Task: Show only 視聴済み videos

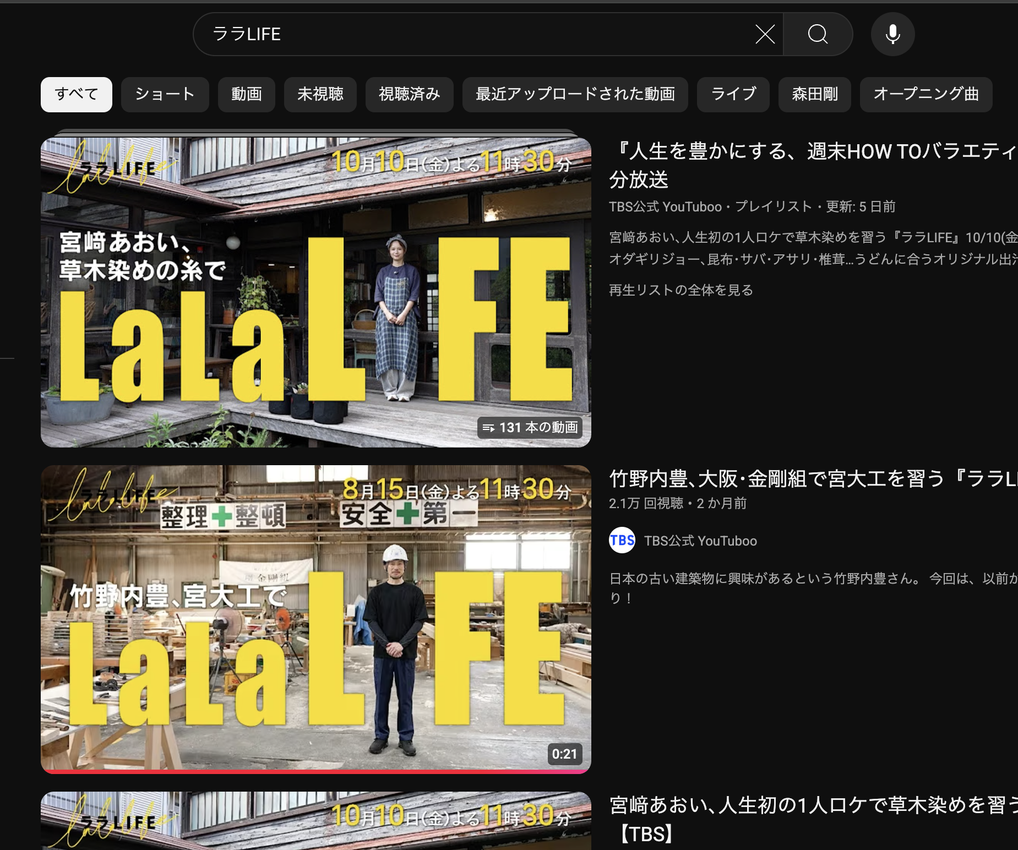Action: tap(409, 95)
